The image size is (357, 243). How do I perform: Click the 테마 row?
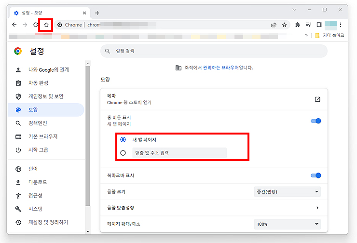pyautogui.click(x=214, y=99)
